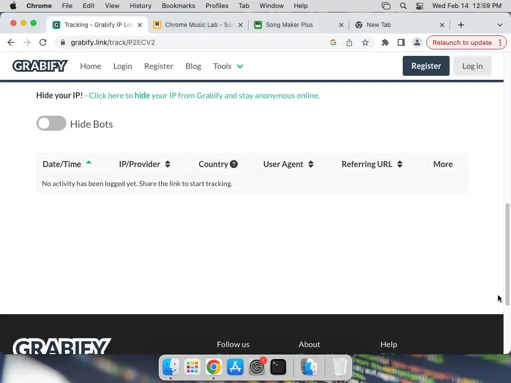The image size is (511, 383).
Task: Click the Country help question mark icon
Action: tap(234, 164)
